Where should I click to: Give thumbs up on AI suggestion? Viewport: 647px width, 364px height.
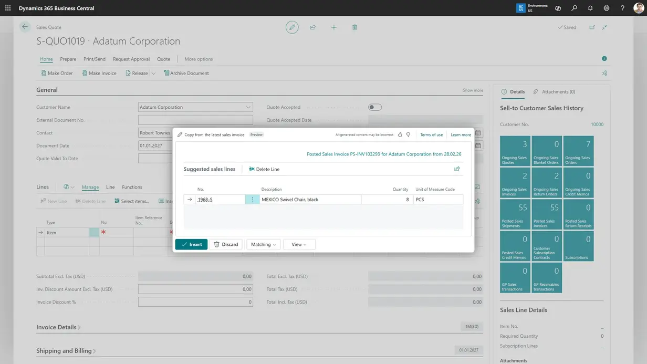pos(400,134)
